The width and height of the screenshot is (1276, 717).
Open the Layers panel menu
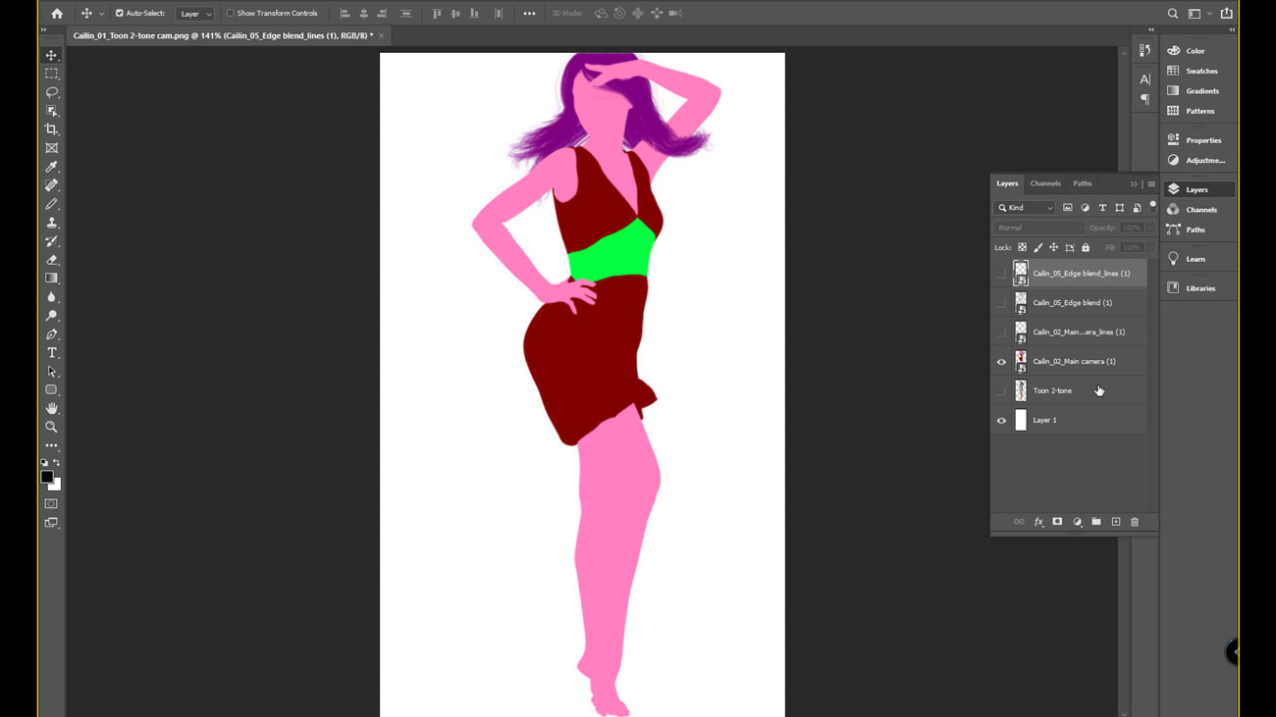click(1151, 184)
